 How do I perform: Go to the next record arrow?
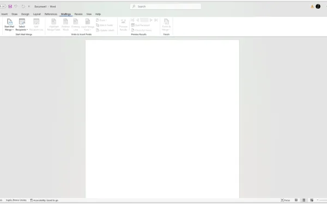pos(151,20)
